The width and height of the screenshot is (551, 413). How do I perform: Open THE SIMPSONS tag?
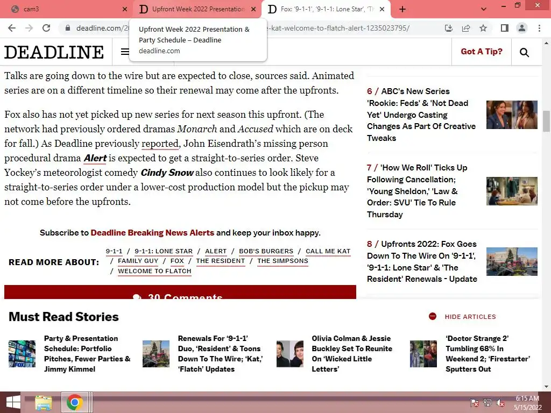pyautogui.click(x=282, y=261)
